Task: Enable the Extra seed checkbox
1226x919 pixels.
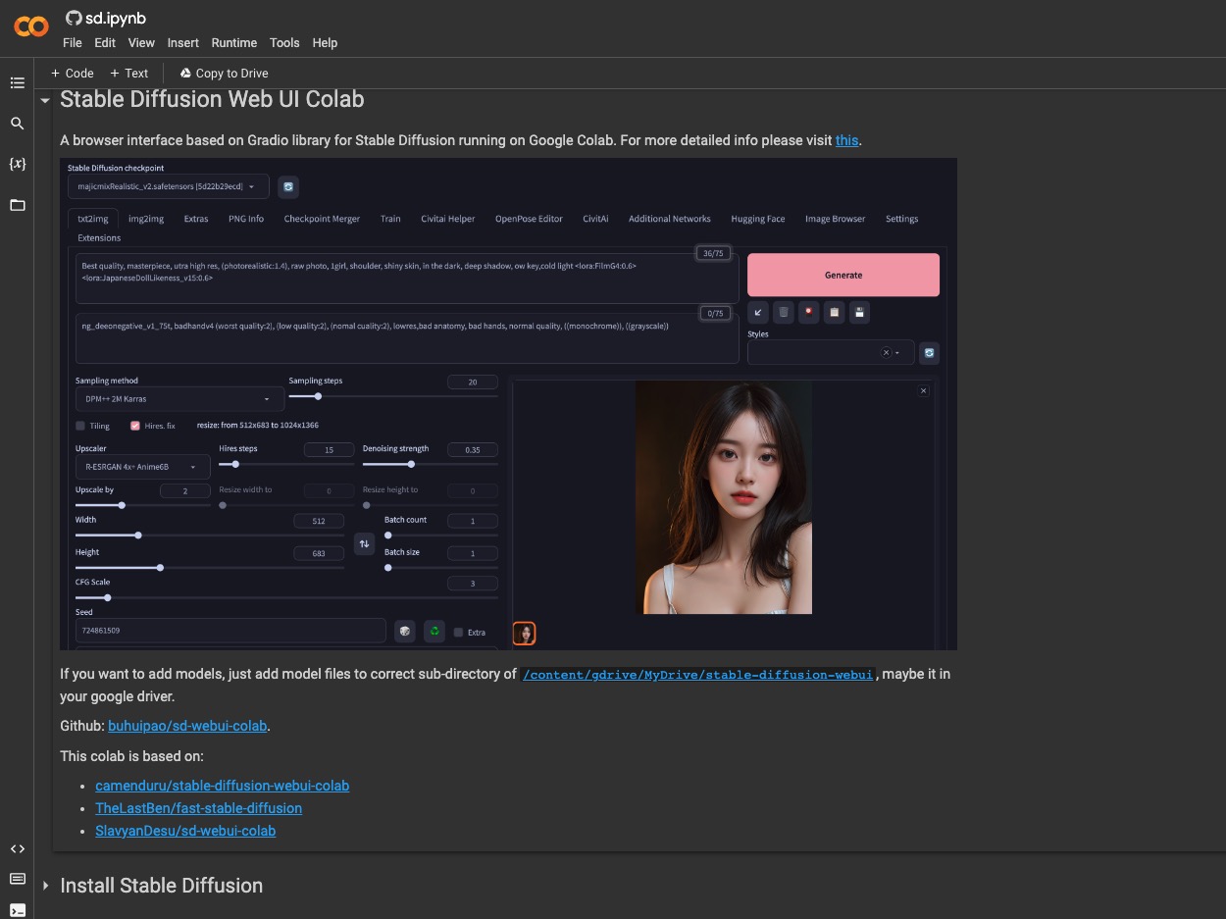Action: point(458,633)
